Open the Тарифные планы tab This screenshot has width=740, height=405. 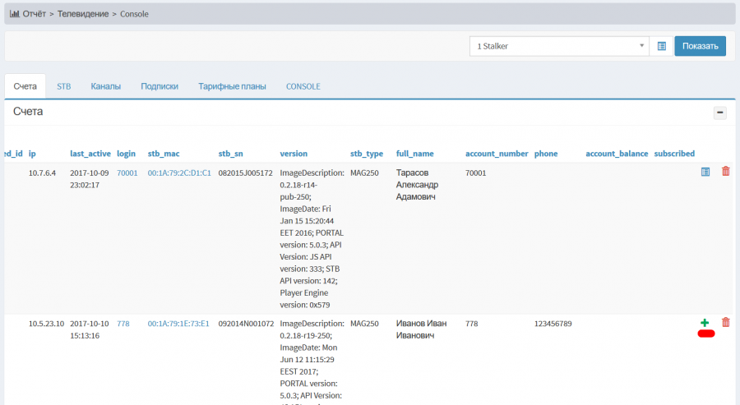[x=232, y=86]
